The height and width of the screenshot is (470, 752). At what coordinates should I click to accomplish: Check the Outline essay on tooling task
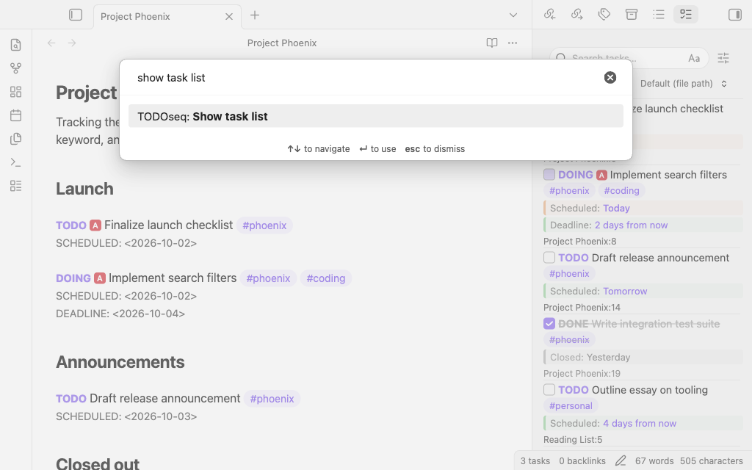pos(549,390)
